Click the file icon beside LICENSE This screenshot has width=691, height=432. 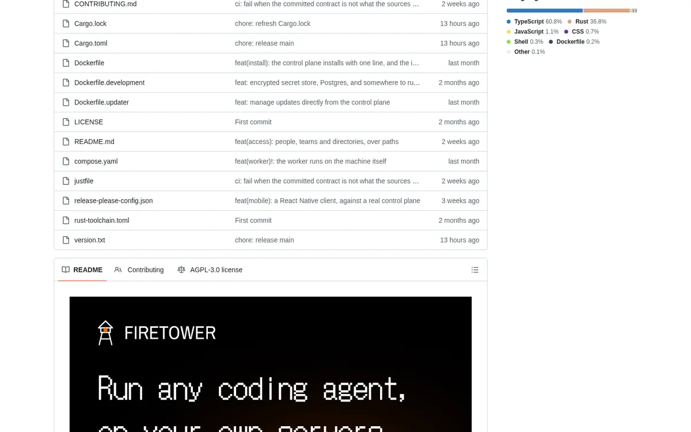(x=66, y=122)
